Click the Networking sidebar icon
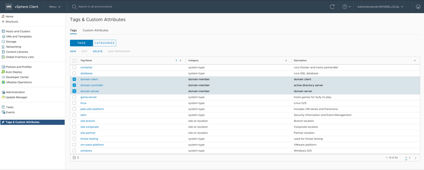The height and width of the screenshot is (170, 424). 3,47
